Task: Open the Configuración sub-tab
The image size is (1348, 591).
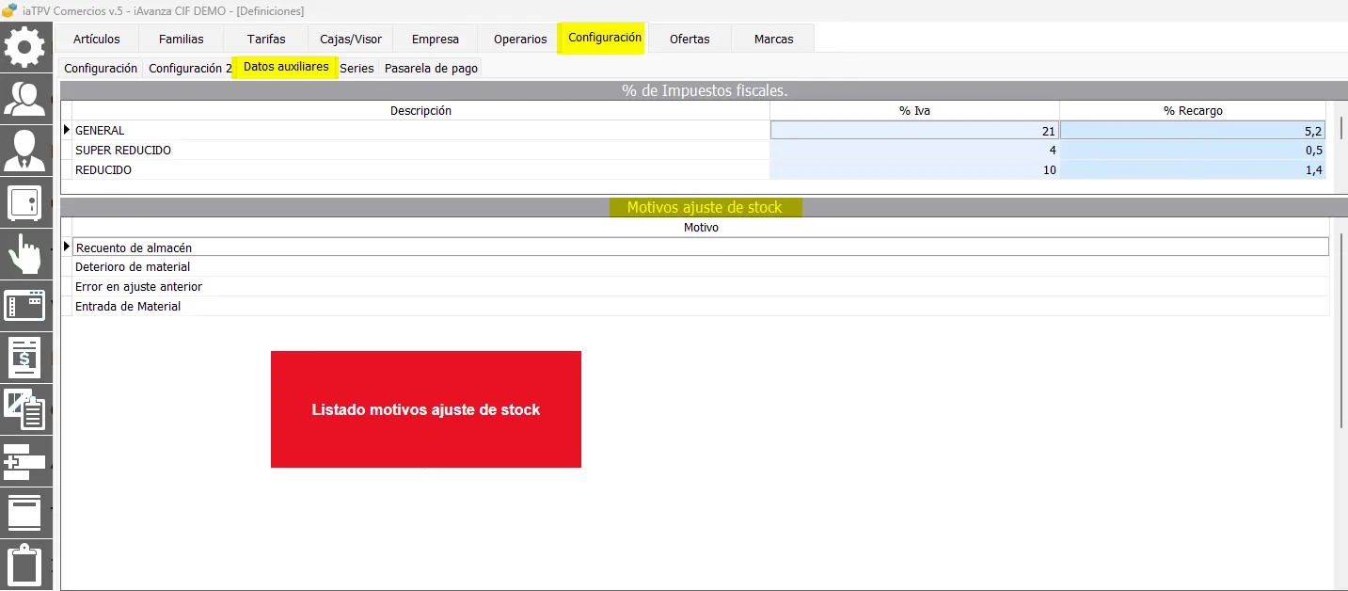Action: coord(101,69)
